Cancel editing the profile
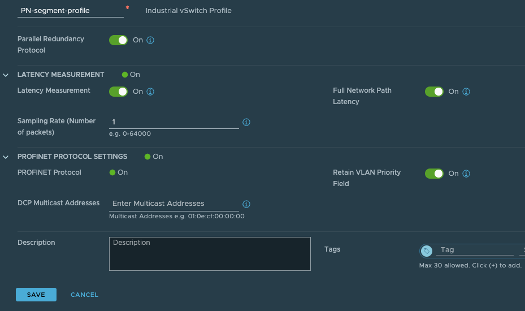This screenshot has height=311, width=525. tap(84, 295)
